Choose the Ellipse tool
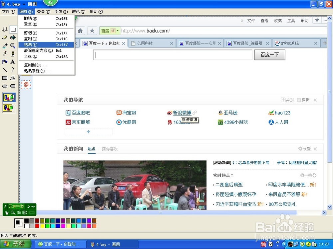 (5, 86)
